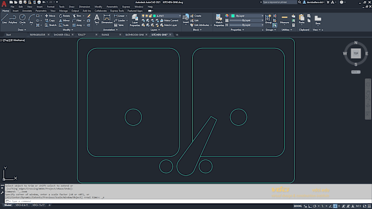
Task: Activate the Trim command
Action: point(77,16)
